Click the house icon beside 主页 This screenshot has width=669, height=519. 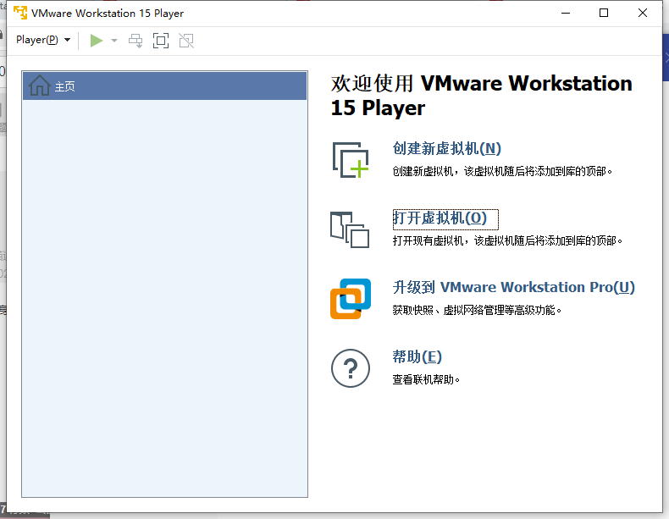pyautogui.click(x=39, y=86)
